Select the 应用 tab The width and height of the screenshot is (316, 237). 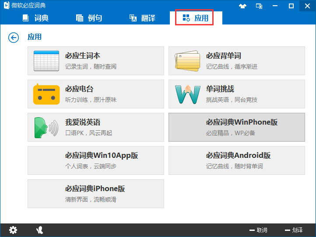(195, 18)
